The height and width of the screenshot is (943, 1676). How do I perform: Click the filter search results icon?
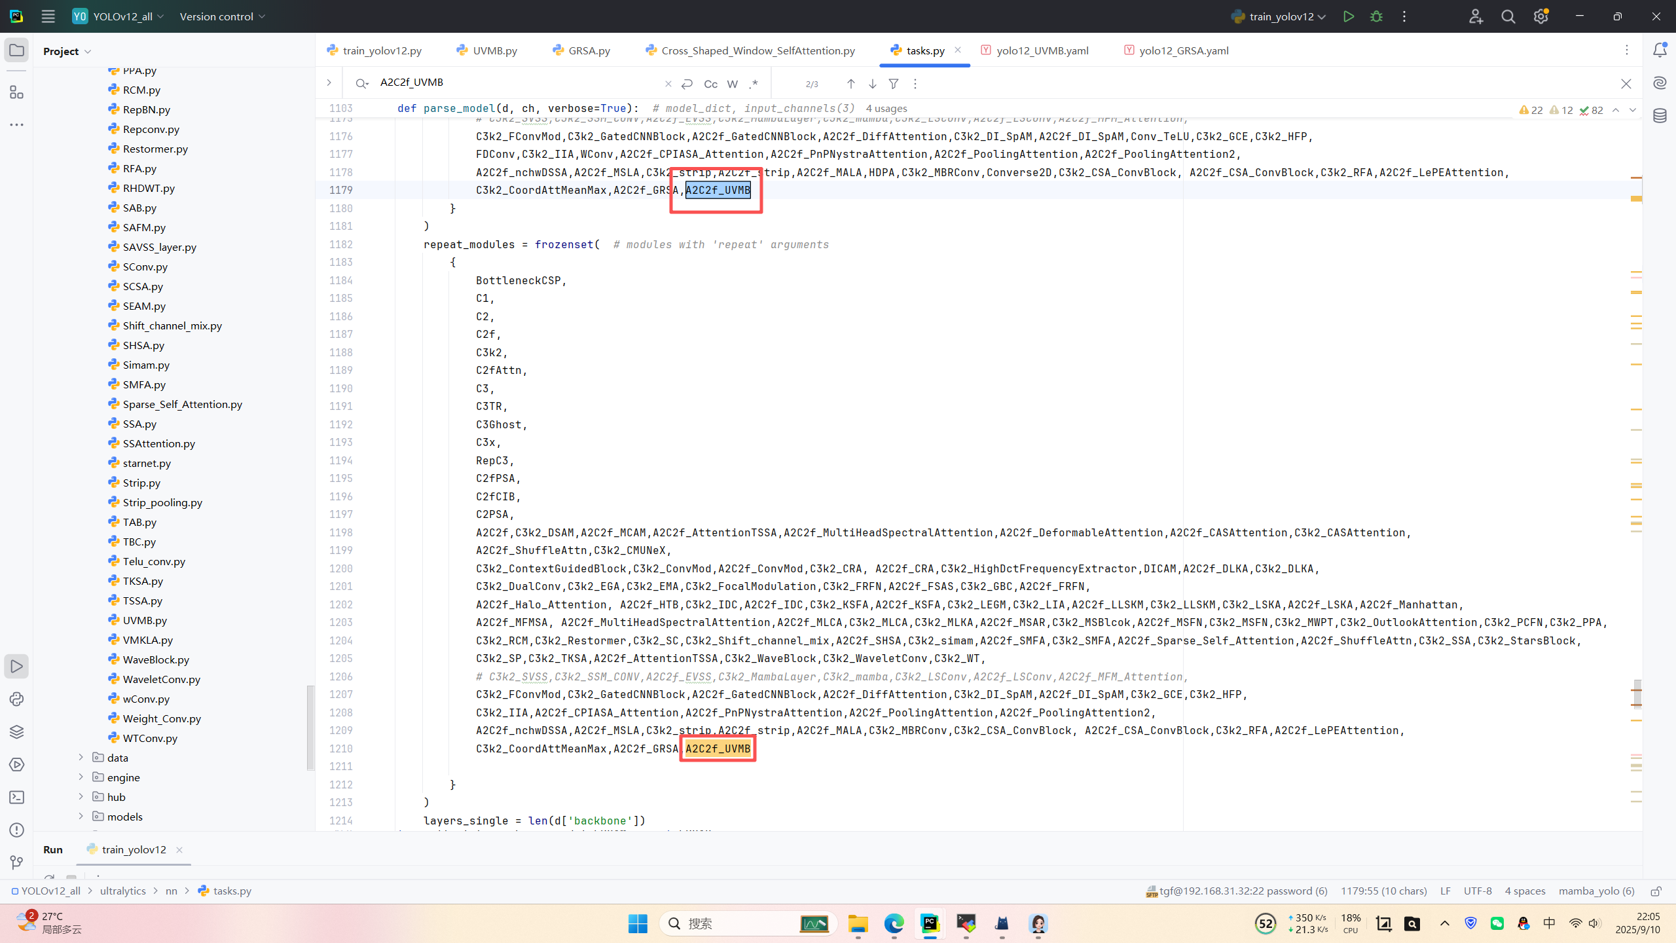click(x=894, y=84)
